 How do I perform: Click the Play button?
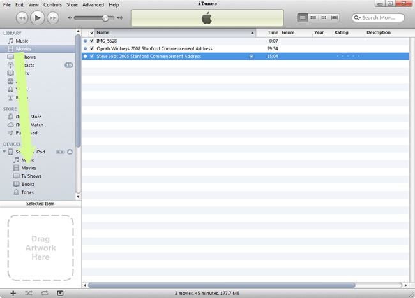[x=37, y=18]
